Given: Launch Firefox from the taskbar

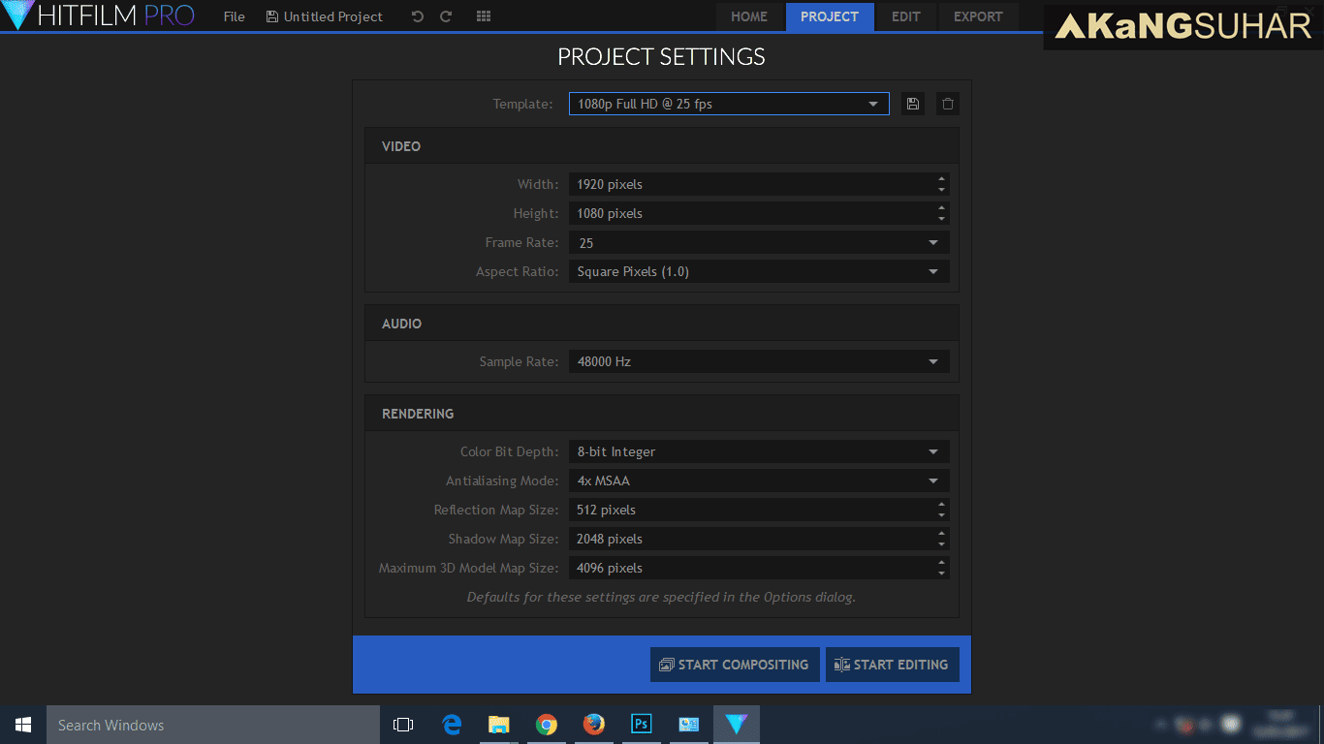Looking at the screenshot, I should (x=593, y=724).
